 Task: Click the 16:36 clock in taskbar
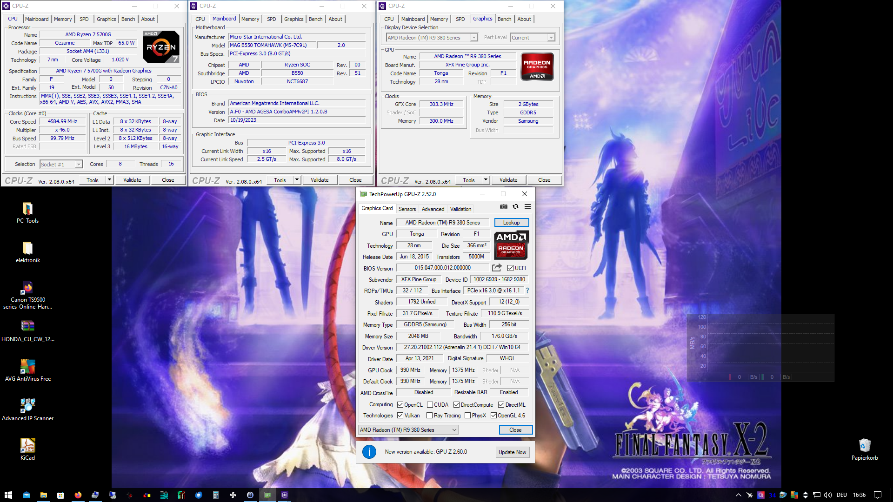860,495
